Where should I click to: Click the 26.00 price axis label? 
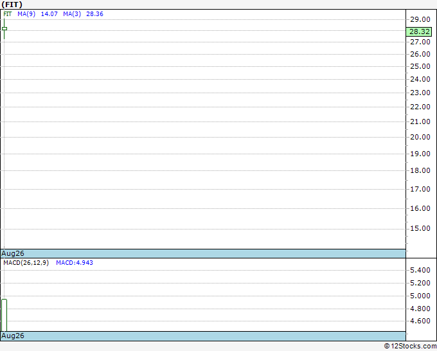pos(420,54)
